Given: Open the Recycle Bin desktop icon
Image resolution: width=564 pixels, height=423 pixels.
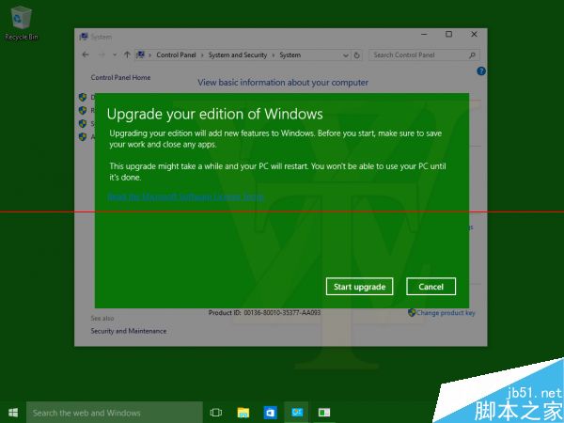Looking at the screenshot, I should pyautogui.click(x=22, y=23).
